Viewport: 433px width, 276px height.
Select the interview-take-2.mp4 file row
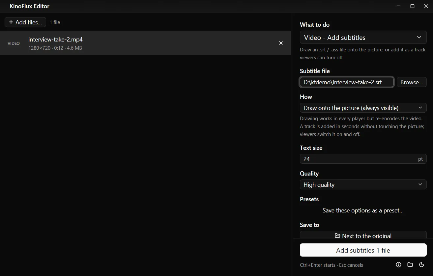[x=145, y=43]
